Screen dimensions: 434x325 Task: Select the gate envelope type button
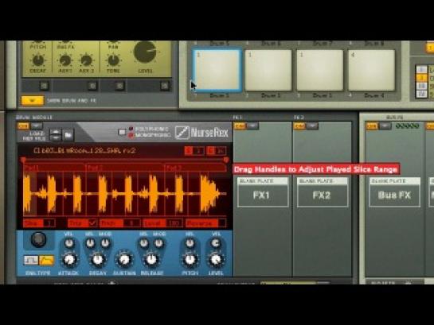pos(31,260)
